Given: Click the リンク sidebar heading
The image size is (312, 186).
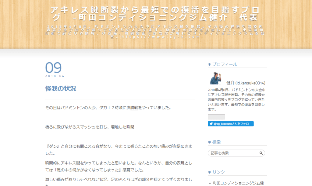Looking at the screenshot, I should pyautogui.click(x=218, y=172).
